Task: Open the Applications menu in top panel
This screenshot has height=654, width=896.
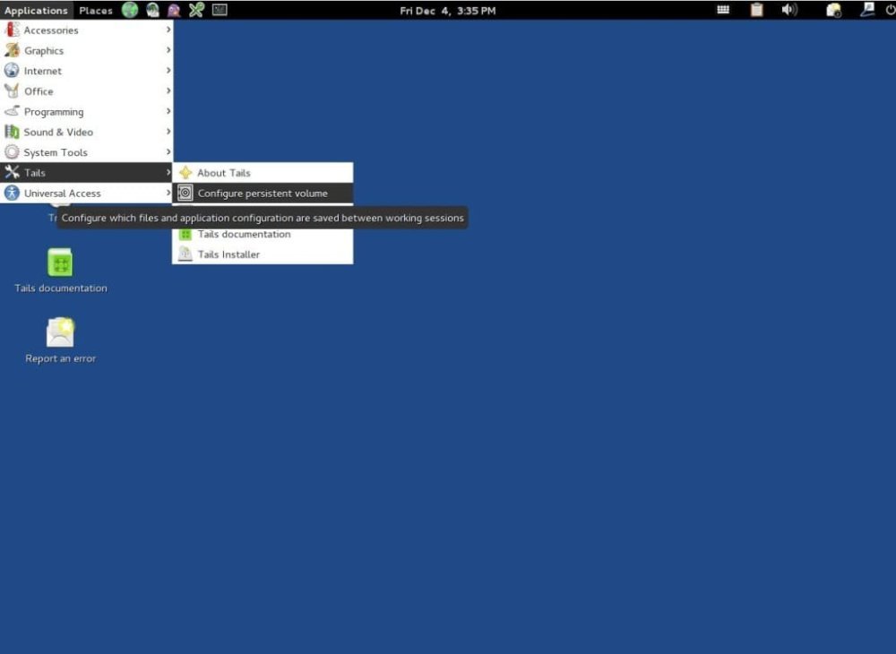Action: click(36, 10)
